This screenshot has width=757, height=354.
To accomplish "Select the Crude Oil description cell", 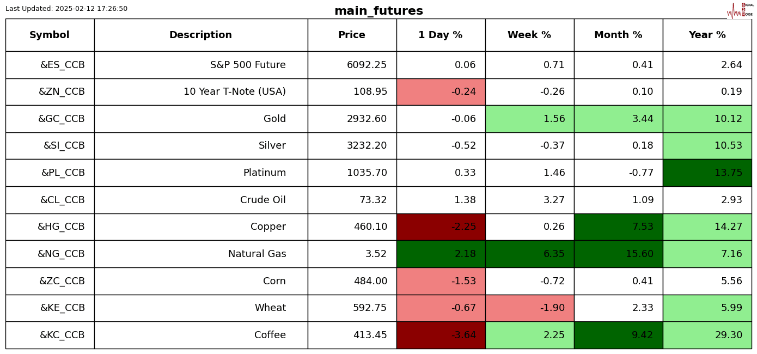I will pyautogui.click(x=262, y=200).
